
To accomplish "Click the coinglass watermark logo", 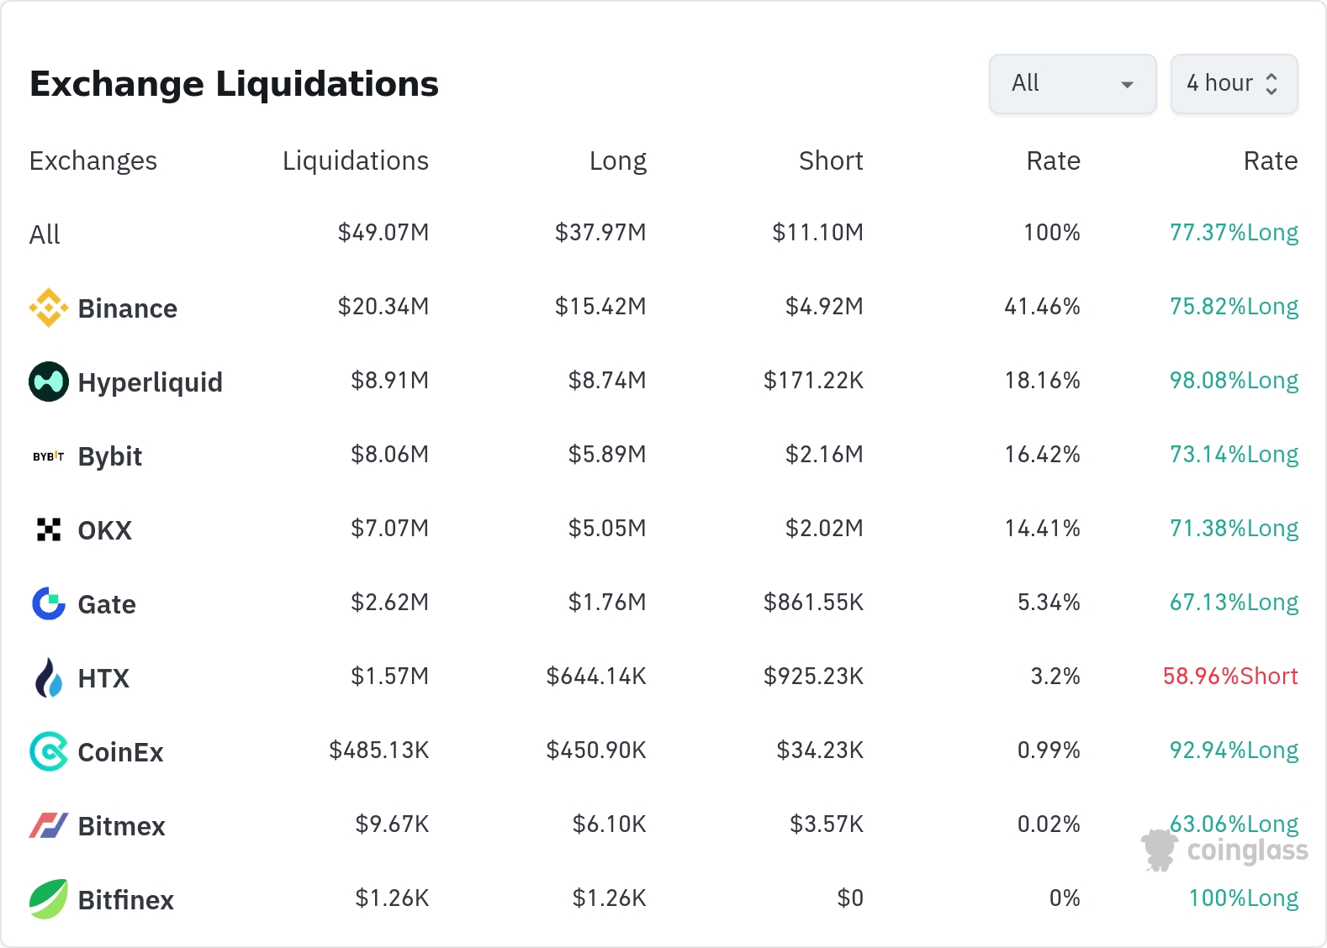I will point(1224,851).
